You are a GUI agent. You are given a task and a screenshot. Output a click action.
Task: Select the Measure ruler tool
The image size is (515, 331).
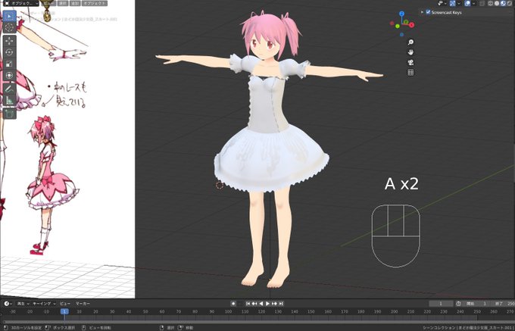[9, 100]
